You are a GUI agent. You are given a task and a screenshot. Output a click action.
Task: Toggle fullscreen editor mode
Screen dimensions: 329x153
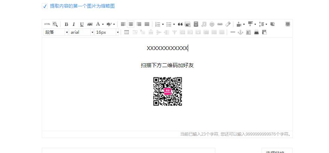point(288,24)
